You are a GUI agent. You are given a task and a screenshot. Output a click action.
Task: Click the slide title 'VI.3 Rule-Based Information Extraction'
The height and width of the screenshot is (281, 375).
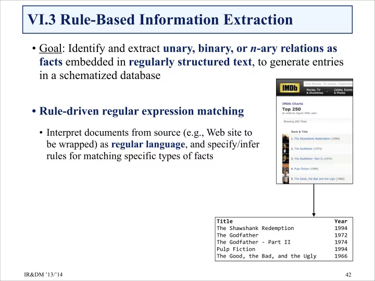click(160, 20)
